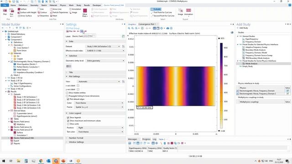The image size is (292, 164).
Task: Add a Streamline plot from ribbon
Action: (43, 16)
